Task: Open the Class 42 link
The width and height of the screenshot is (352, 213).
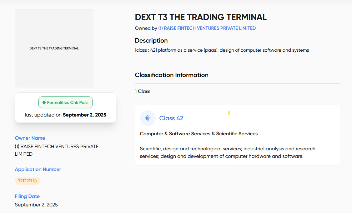Action: point(171,118)
